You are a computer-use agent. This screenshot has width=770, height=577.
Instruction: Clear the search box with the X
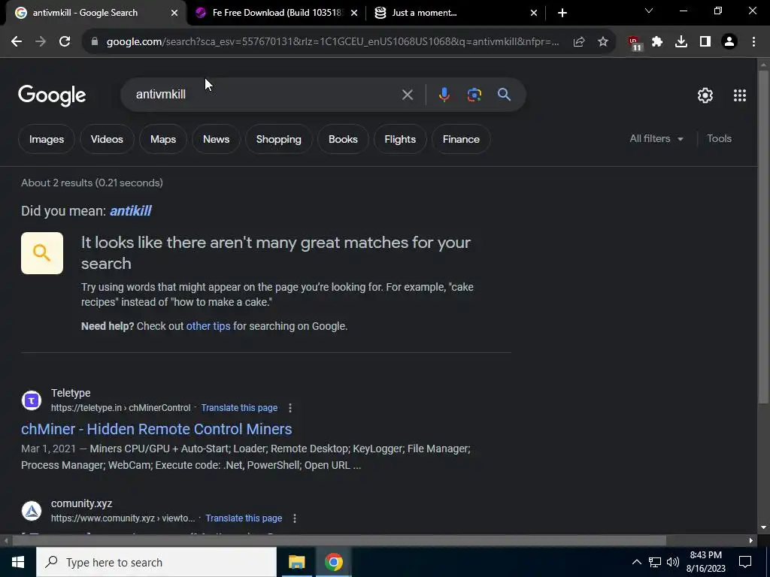[x=407, y=95]
